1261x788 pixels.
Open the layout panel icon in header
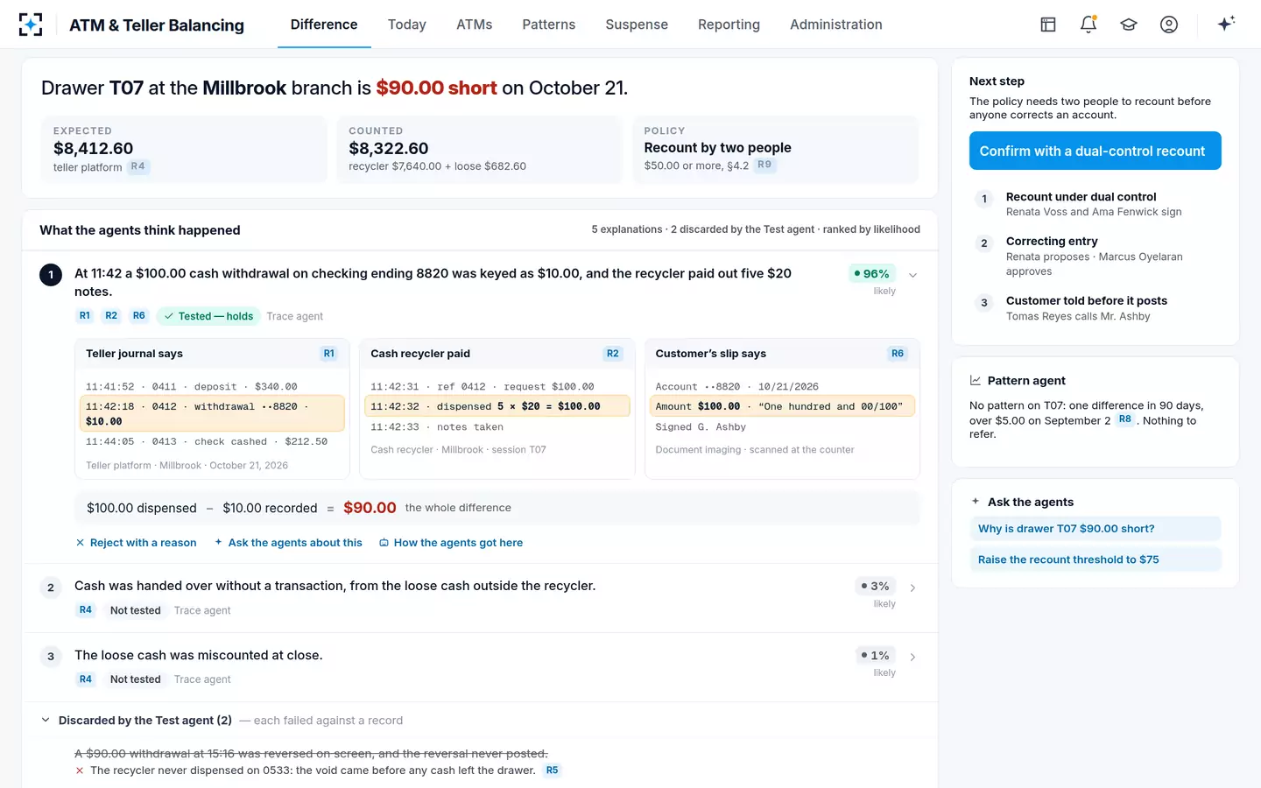click(x=1048, y=25)
